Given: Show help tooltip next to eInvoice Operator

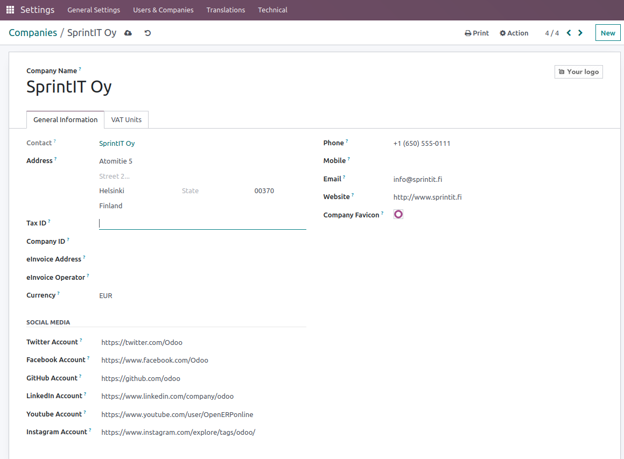Looking at the screenshot, I should click(88, 276).
